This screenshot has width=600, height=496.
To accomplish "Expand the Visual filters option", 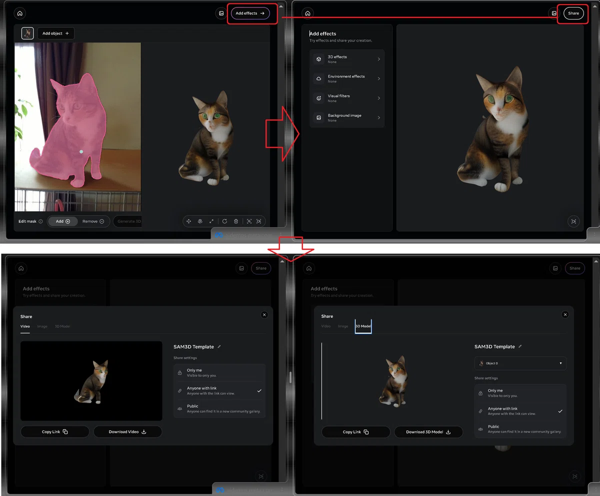I will coord(347,98).
